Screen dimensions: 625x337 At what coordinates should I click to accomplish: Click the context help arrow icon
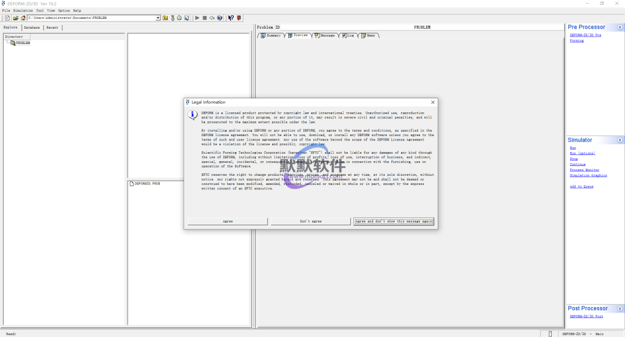pyautogui.click(x=231, y=18)
